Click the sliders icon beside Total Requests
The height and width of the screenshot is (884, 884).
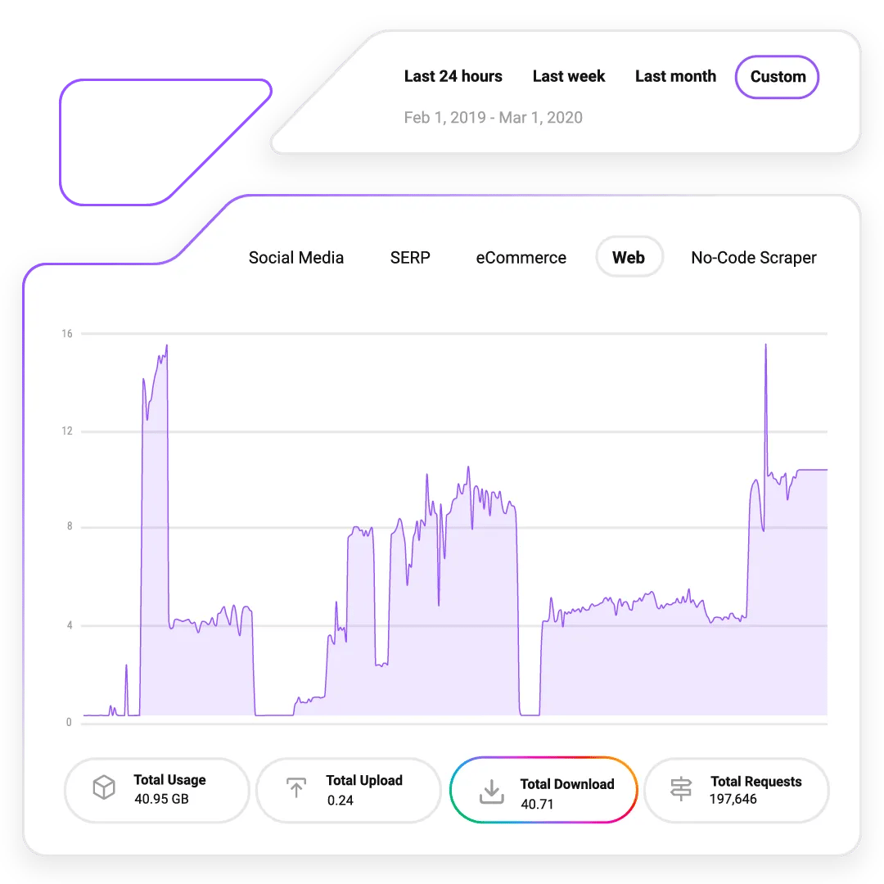click(x=680, y=789)
